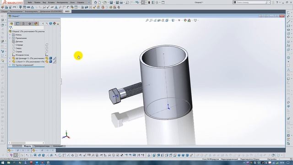Change display mode of the Болт component

pos(51,62)
